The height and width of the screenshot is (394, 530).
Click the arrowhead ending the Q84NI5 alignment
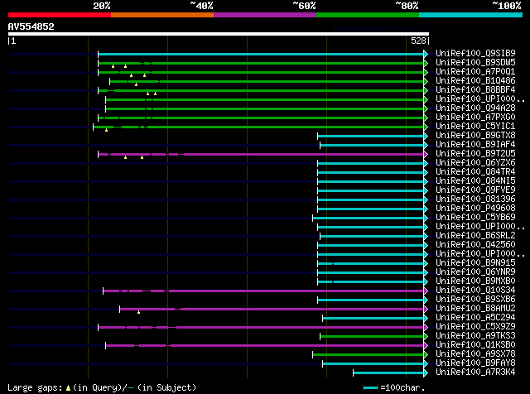tap(426, 182)
